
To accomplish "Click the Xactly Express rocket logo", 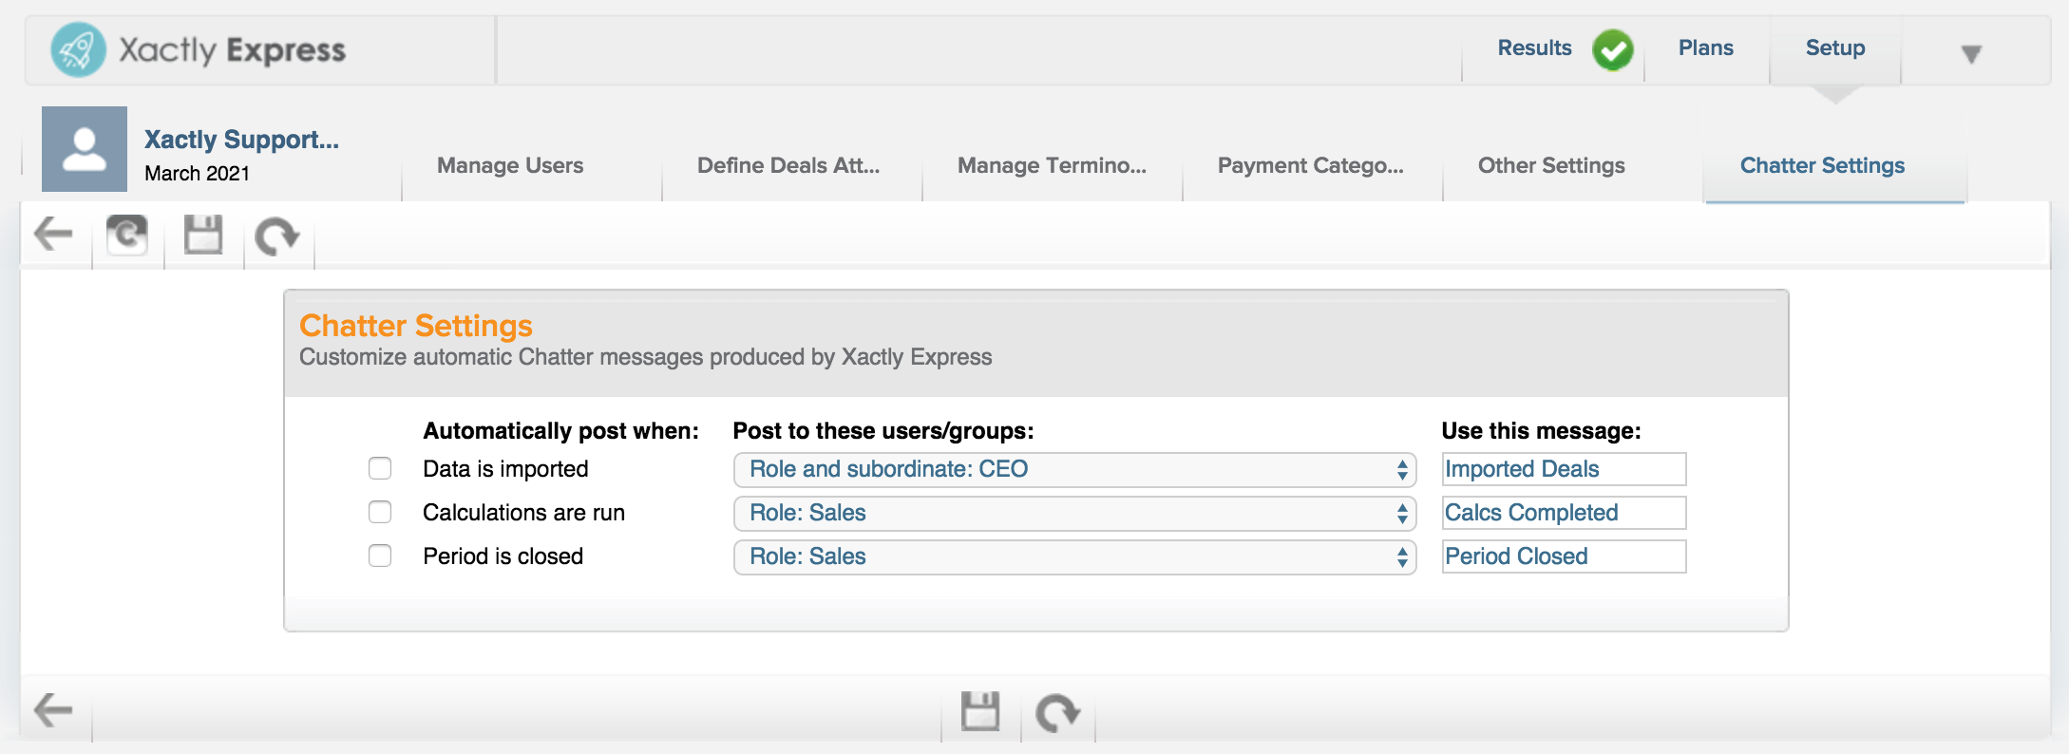I will coord(79,49).
